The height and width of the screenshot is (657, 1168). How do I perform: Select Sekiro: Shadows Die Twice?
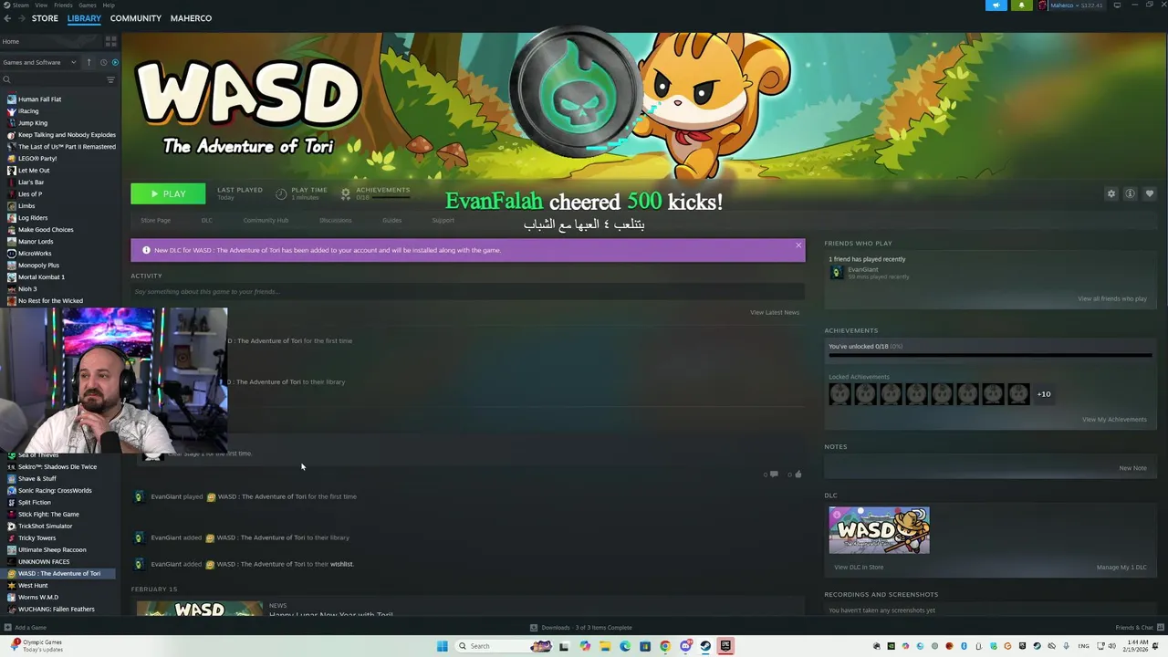[x=57, y=467]
